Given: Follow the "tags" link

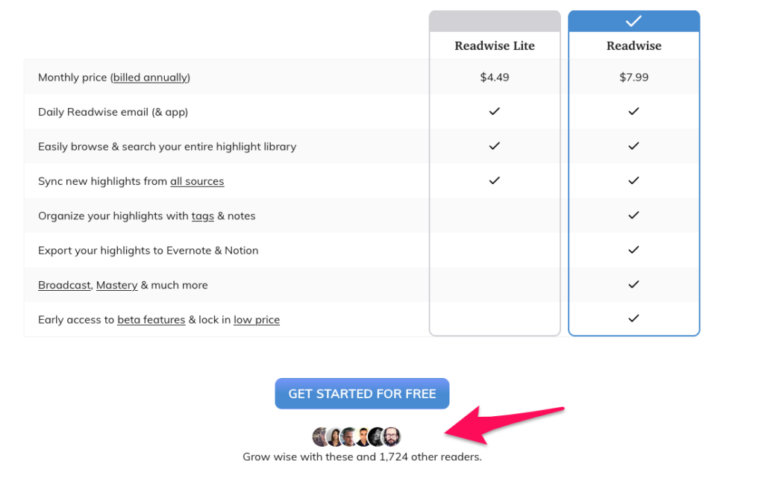Looking at the screenshot, I should tap(203, 216).
